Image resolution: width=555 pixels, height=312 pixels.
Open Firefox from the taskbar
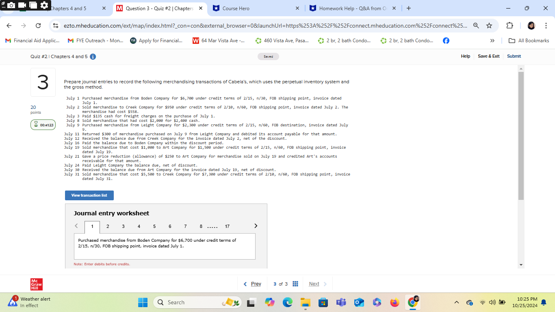pyautogui.click(x=395, y=302)
